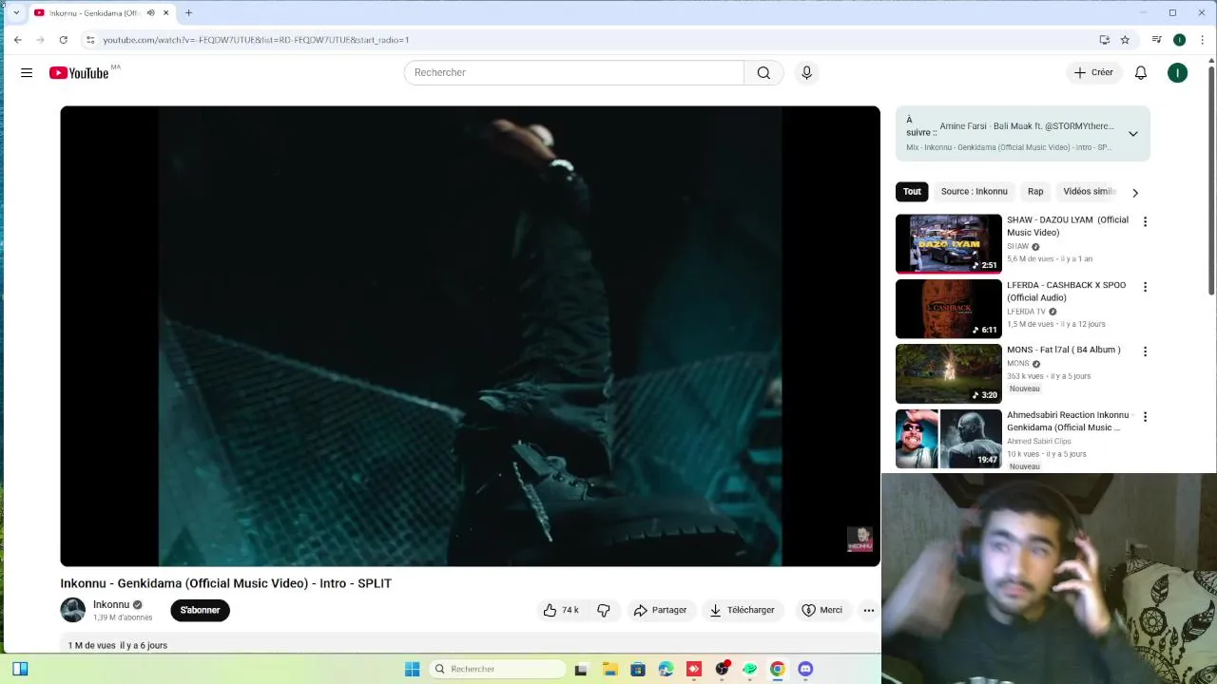Open LFERDA - CASHBACK X SPOO title

click(1066, 291)
